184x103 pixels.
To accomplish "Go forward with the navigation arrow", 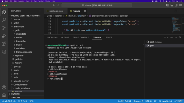I will tap(58, 5).
